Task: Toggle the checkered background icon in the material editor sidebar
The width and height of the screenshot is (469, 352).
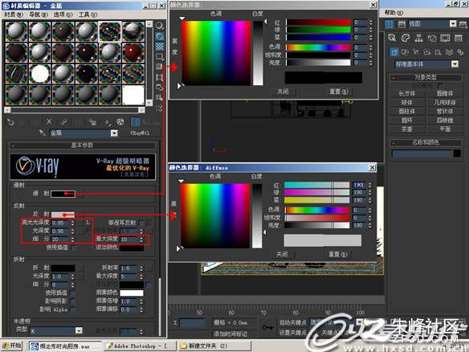Action: tap(160, 46)
